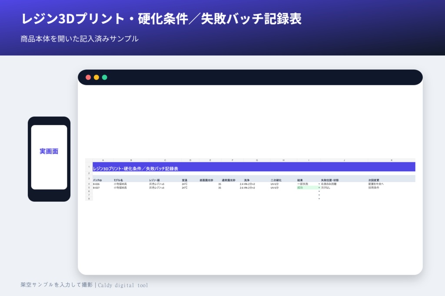Click the green 成功 result cell
Image resolution: width=445 pixels, height=296 pixels.
309,188
